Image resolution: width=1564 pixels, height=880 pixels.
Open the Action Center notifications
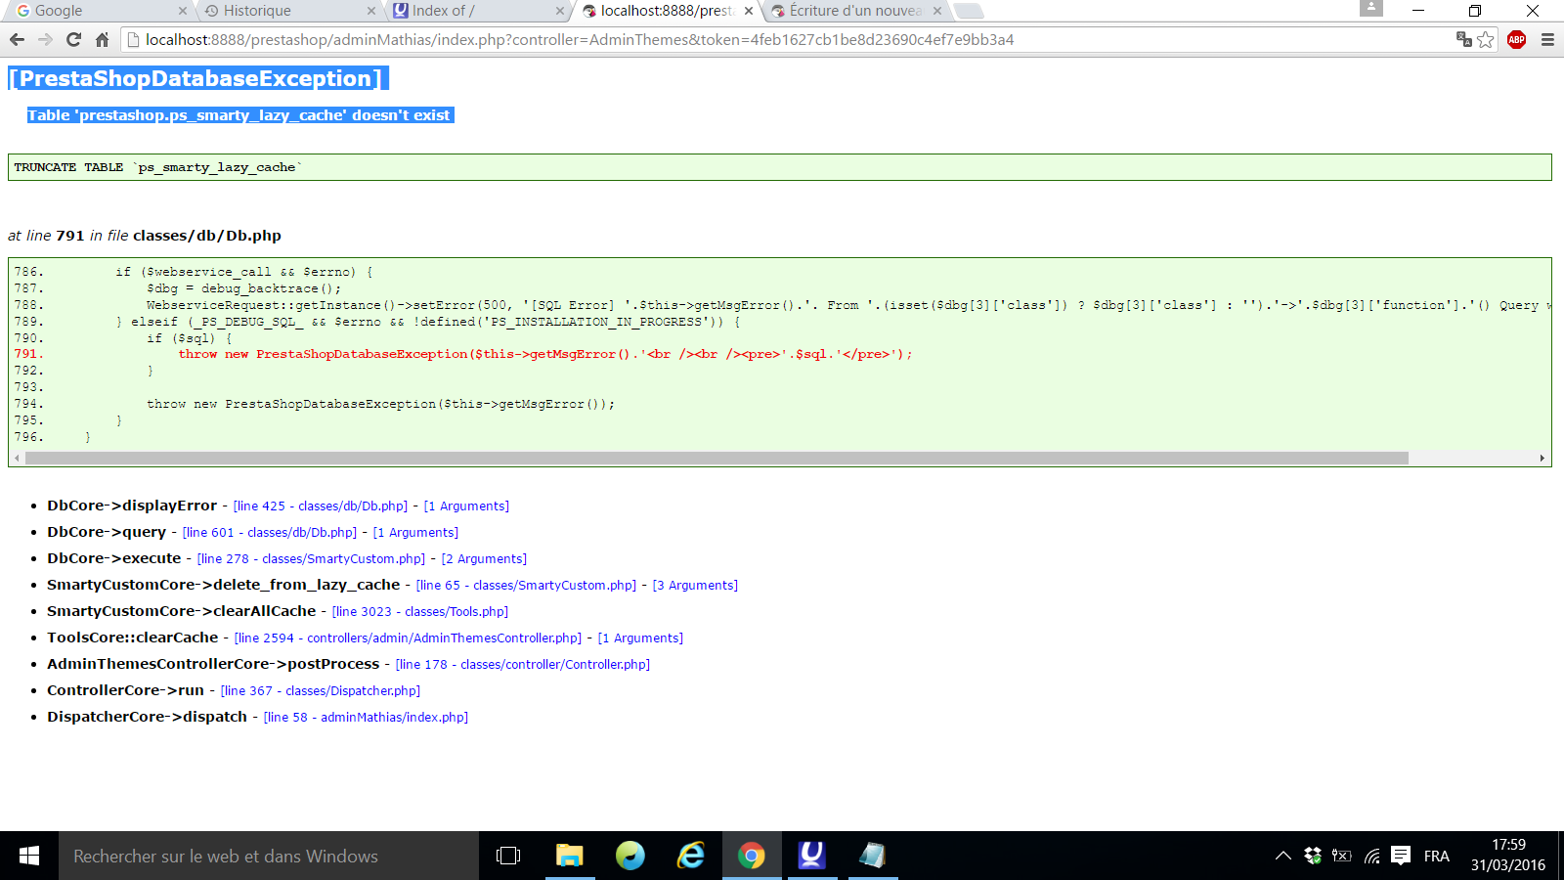point(1401,856)
